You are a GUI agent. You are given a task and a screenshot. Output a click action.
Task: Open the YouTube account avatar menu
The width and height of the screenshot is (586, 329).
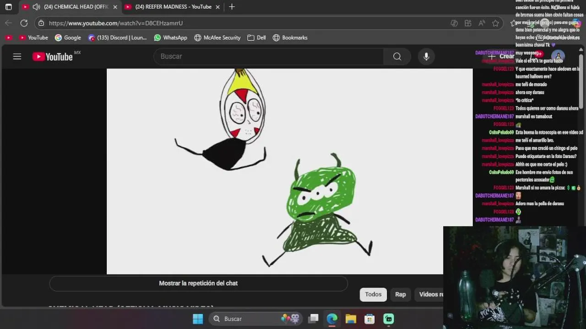point(558,56)
